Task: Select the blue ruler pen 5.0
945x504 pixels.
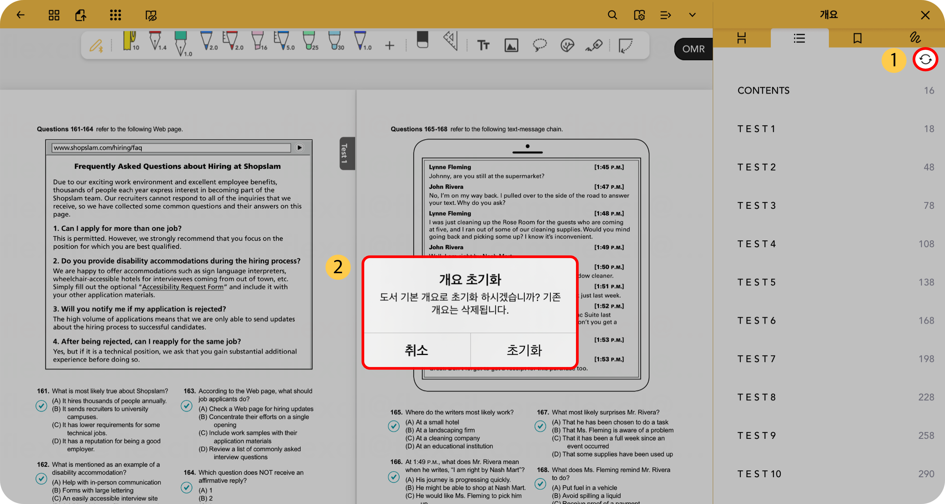Action: 284,41
